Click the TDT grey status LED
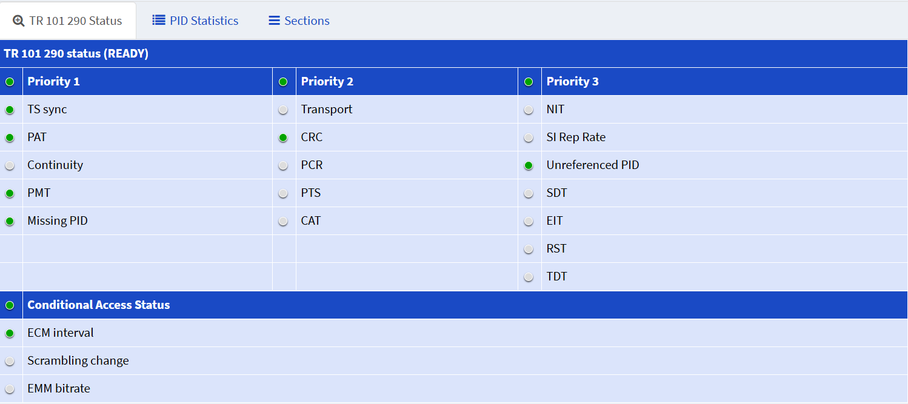The image size is (908, 404). 529,277
